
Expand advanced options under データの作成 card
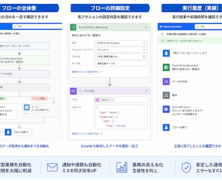(x=87, y=134)
